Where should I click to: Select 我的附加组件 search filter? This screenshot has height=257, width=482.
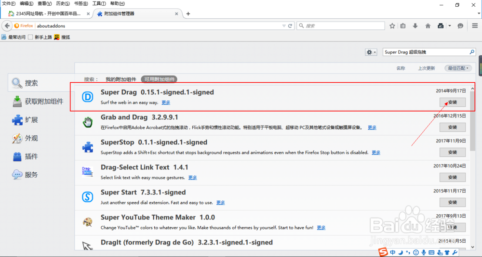click(121, 79)
